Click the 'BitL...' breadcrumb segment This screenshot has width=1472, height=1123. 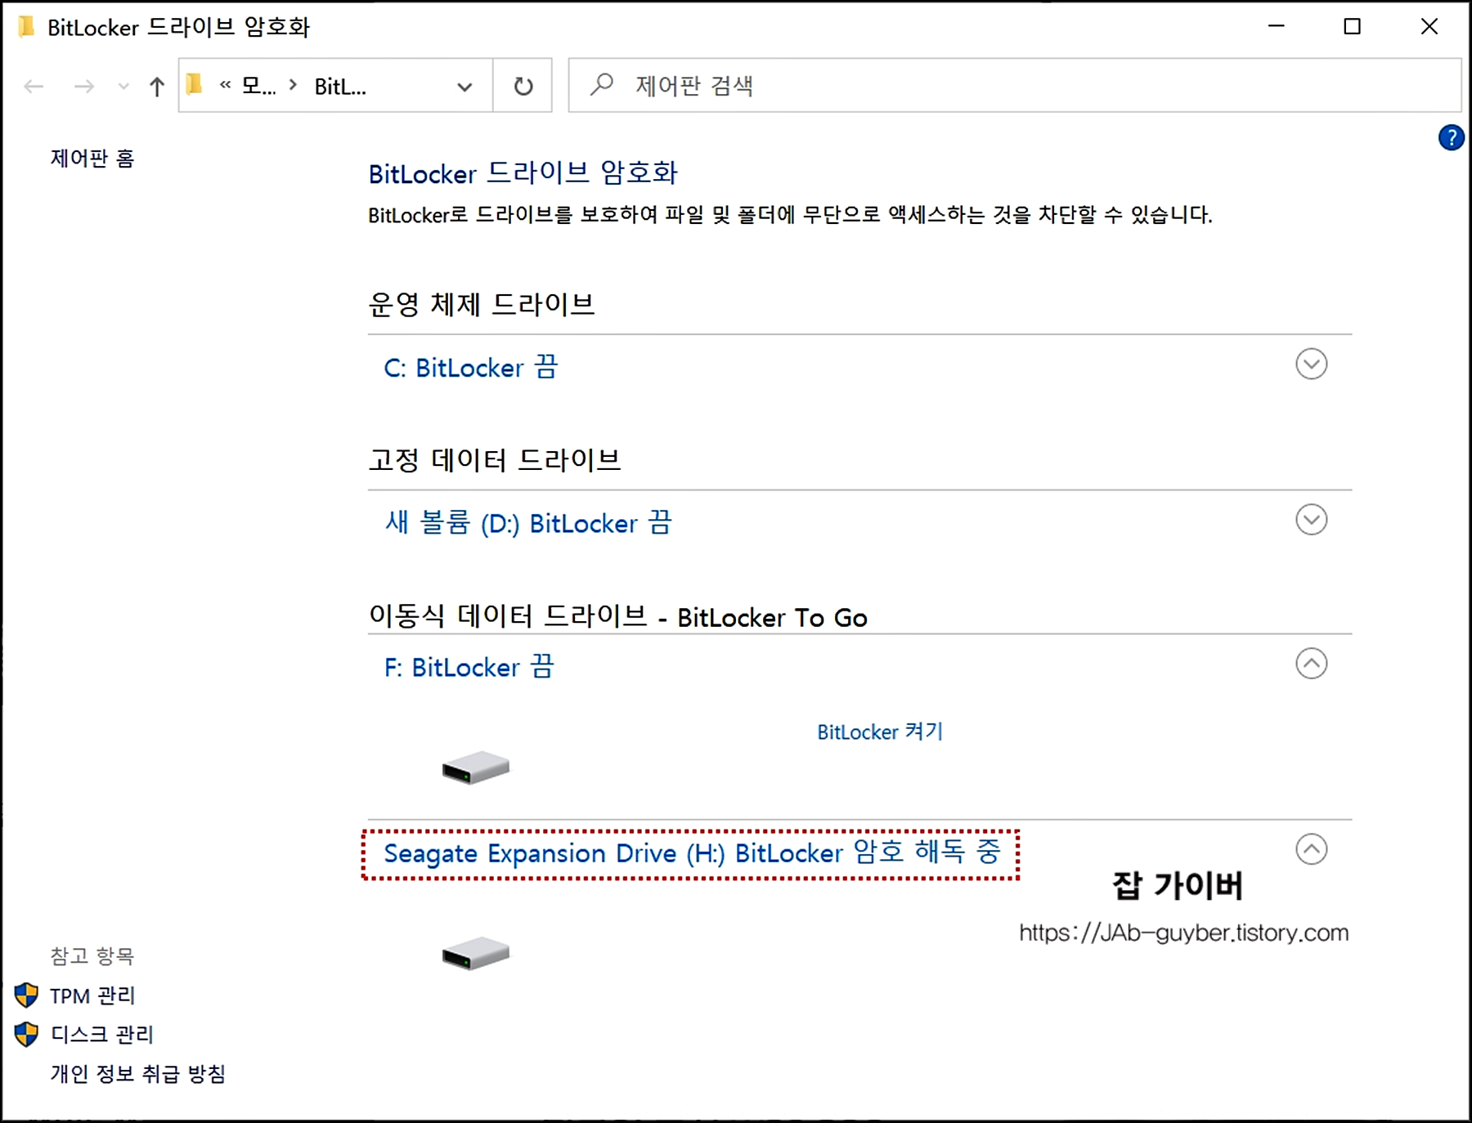pos(340,86)
